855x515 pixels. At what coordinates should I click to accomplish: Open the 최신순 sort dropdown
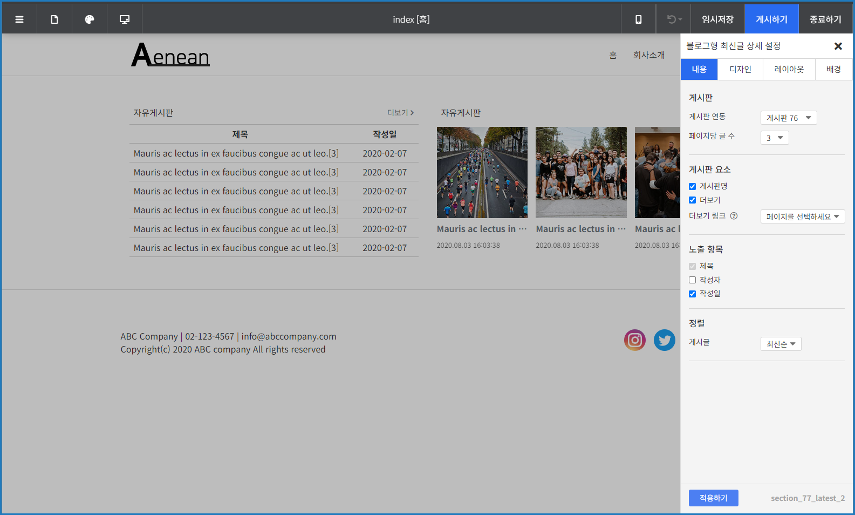pos(781,344)
